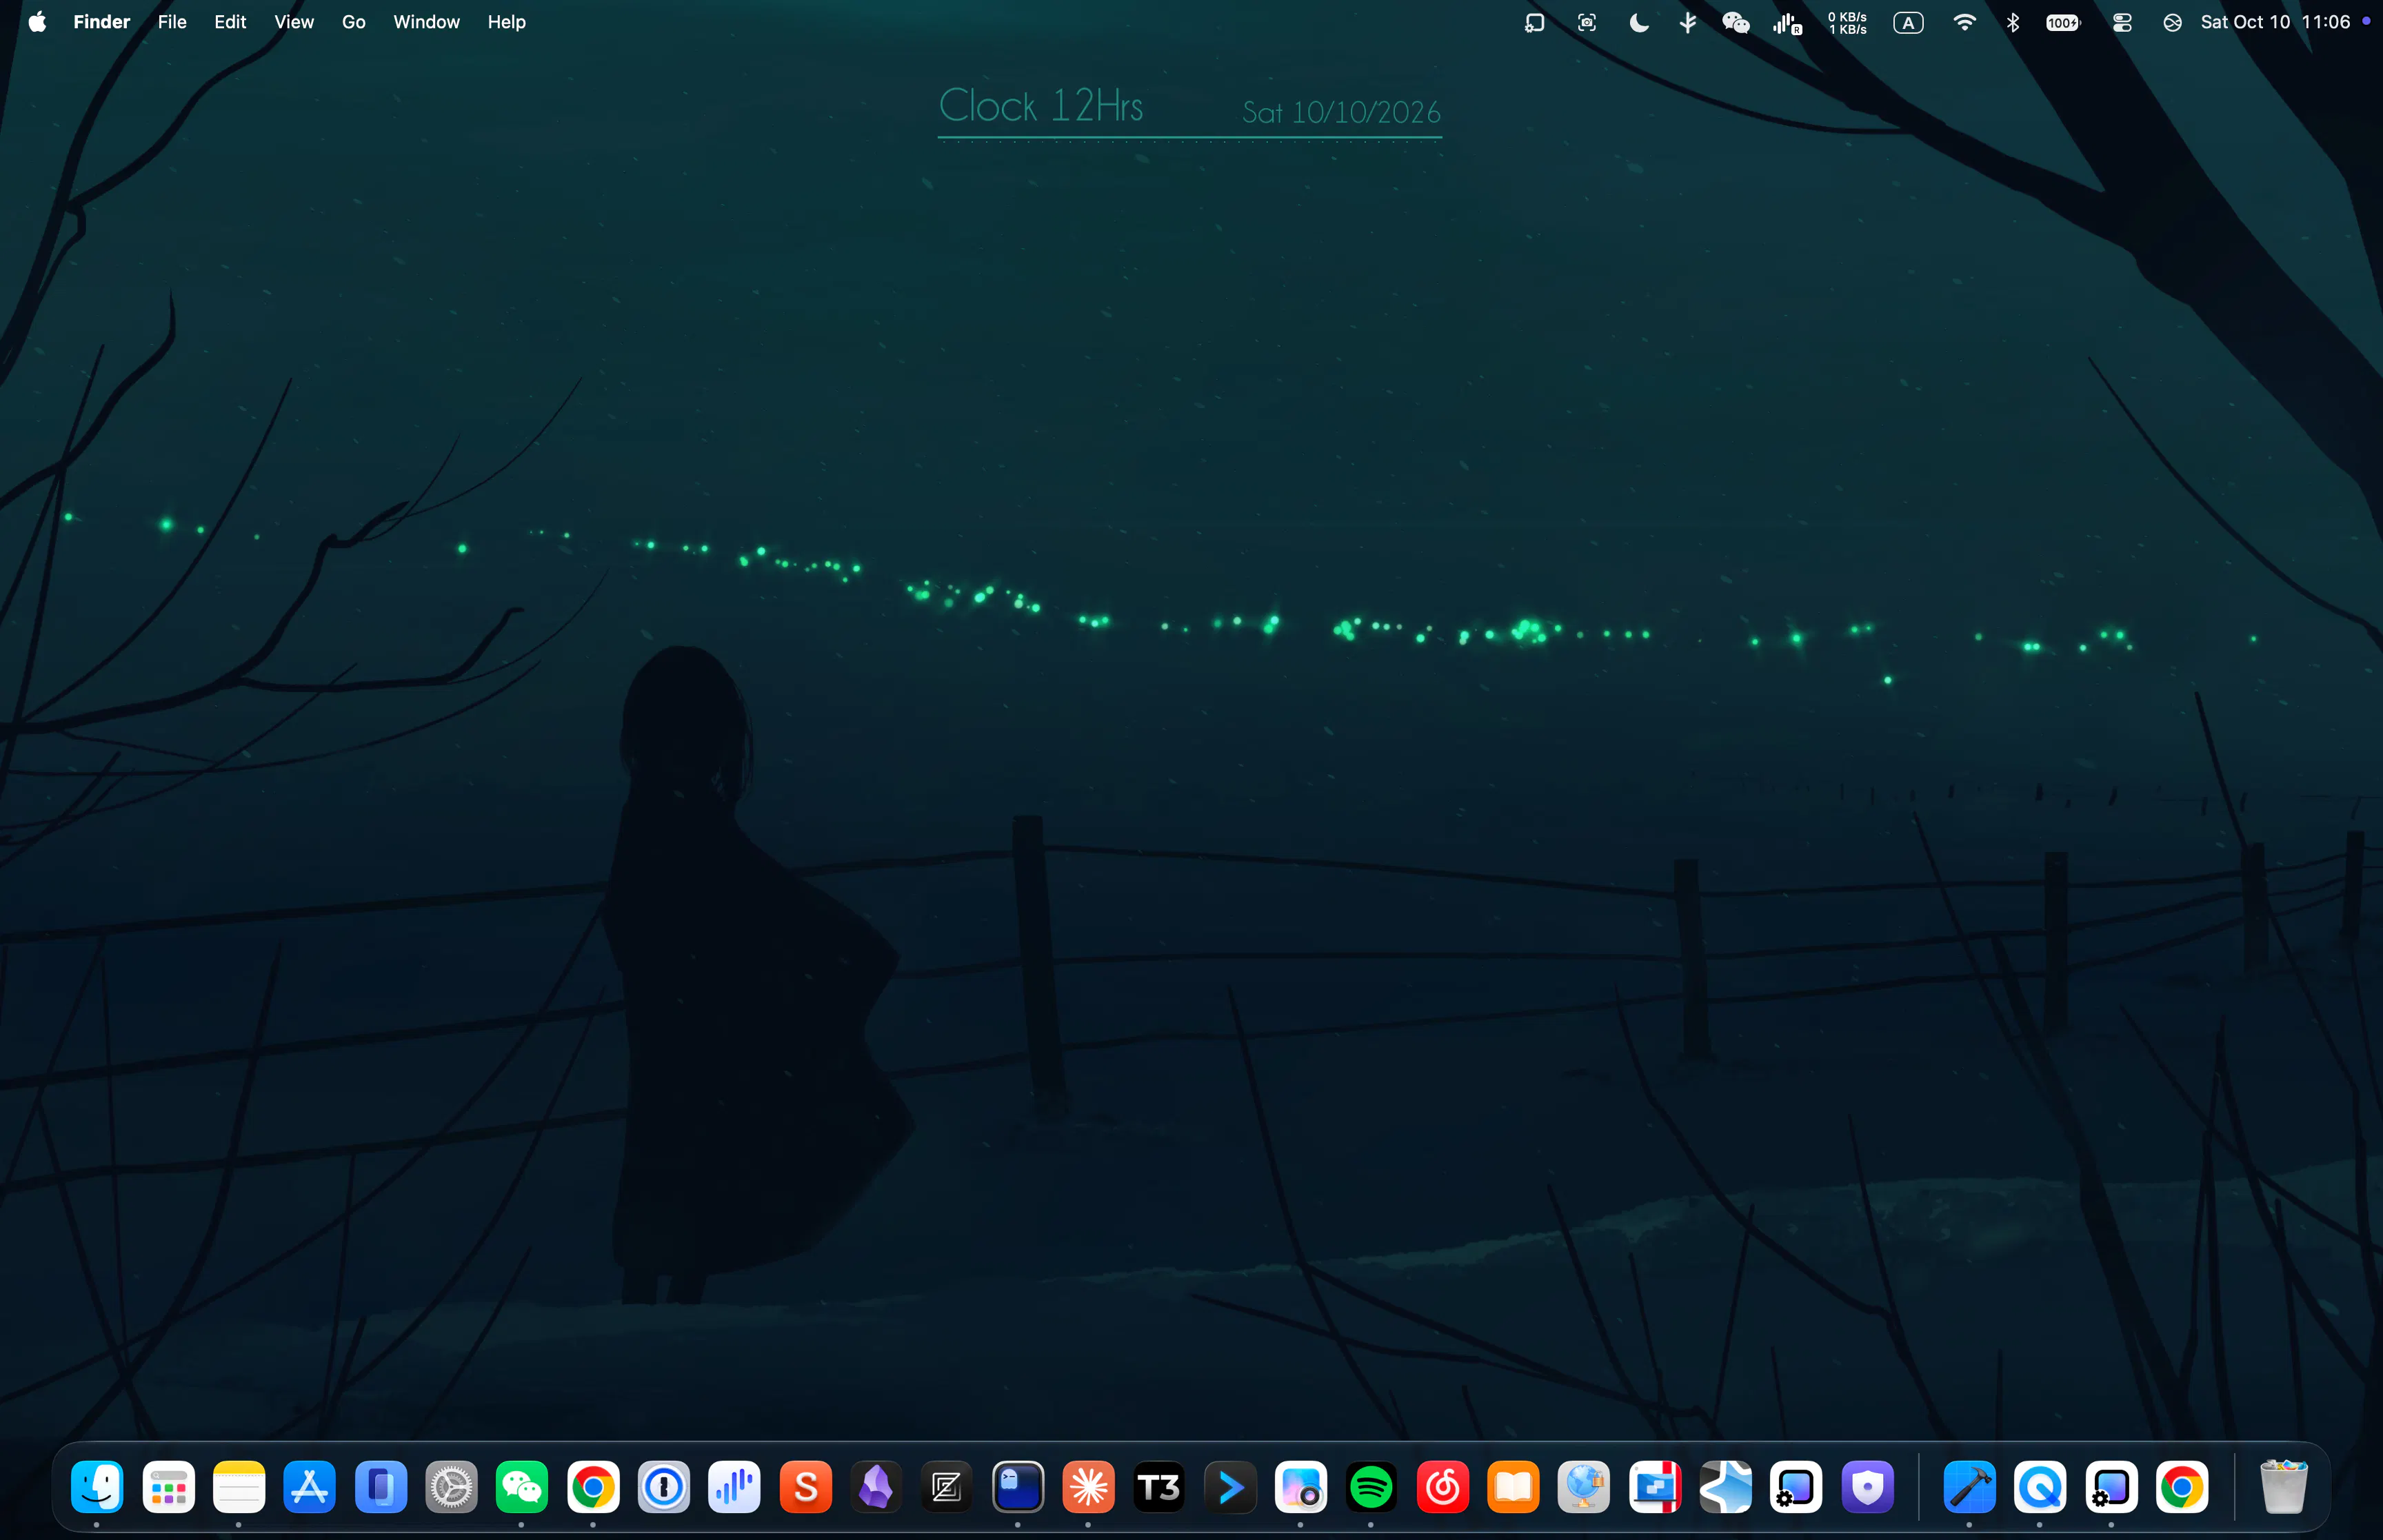
Task: Open the globe-with-lock network Dock icon
Action: (1585, 1487)
